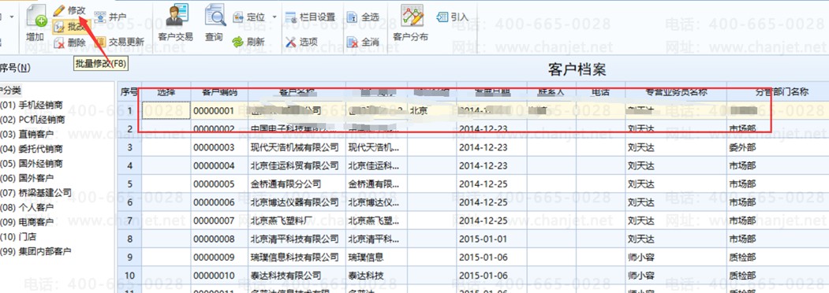Viewport: 829px width, 293px height.
Task: Select row number 6 header cell
Action: (129, 202)
